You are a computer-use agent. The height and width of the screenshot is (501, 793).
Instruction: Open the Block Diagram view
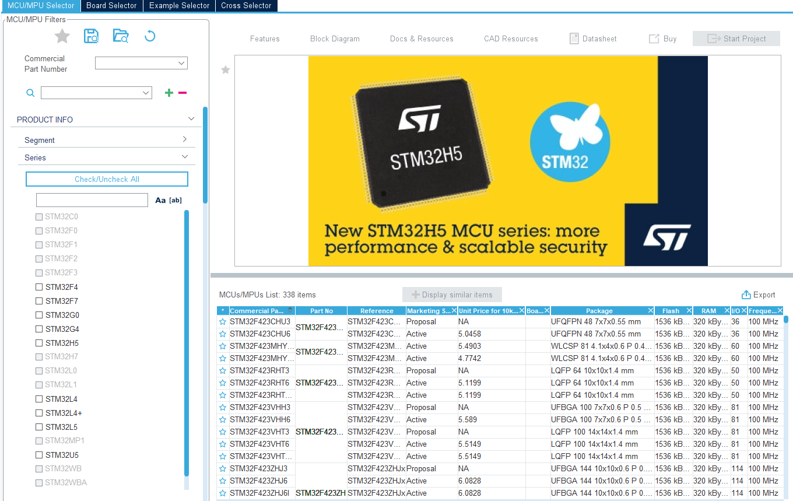pyautogui.click(x=335, y=38)
